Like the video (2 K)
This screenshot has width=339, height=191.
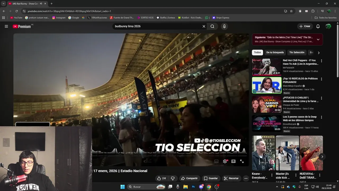click(x=161, y=178)
